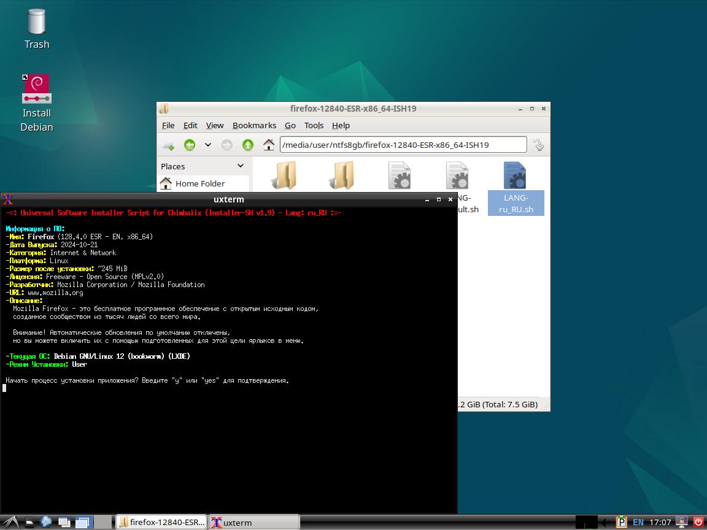Image resolution: width=707 pixels, height=530 pixels.
Task: Maximize the file manager window
Action: (532, 109)
